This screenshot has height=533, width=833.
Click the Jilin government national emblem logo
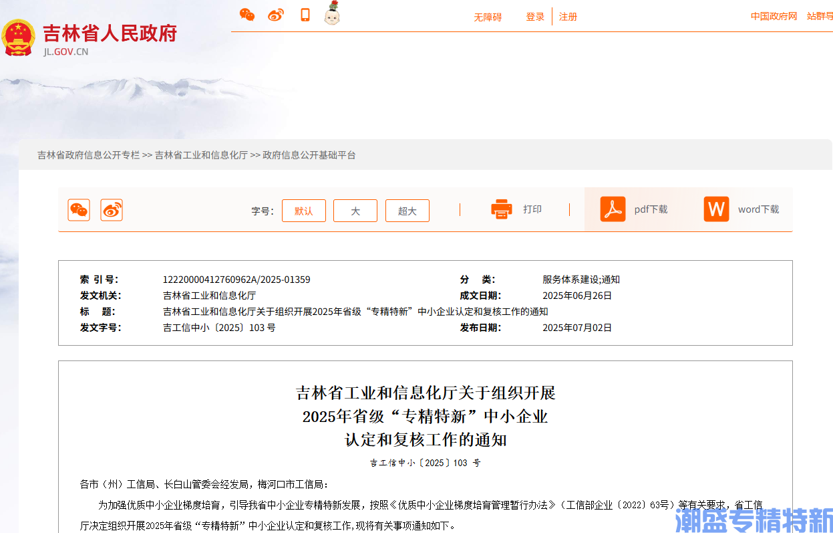point(19,37)
